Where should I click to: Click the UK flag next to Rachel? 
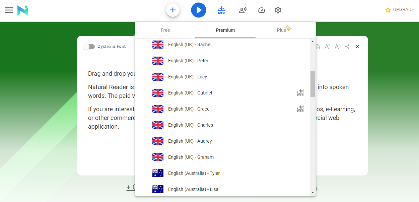tap(158, 45)
